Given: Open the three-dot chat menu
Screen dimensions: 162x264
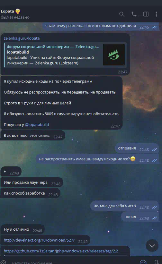Looking at the screenshot, I should (156, 14).
